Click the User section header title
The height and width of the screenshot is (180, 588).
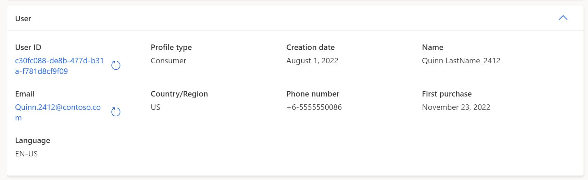click(x=23, y=18)
